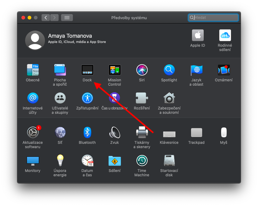Click the back navigation arrow
The height and width of the screenshot is (206, 258).
tap(46, 18)
